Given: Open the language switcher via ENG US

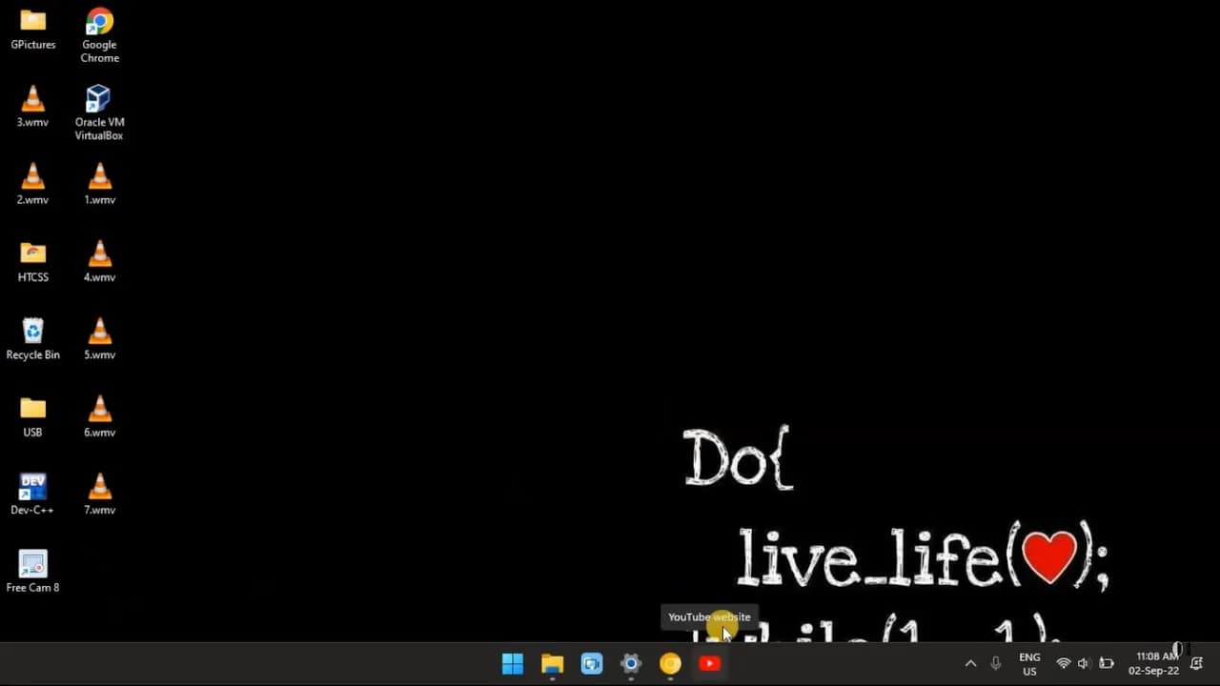Looking at the screenshot, I should pyautogui.click(x=1029, y=663).
